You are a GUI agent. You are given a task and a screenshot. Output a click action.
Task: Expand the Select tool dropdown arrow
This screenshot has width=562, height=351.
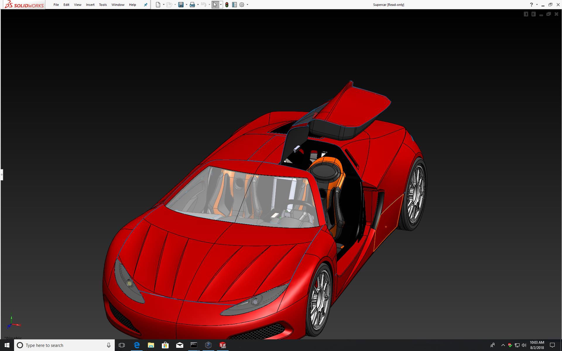[221, 5]
